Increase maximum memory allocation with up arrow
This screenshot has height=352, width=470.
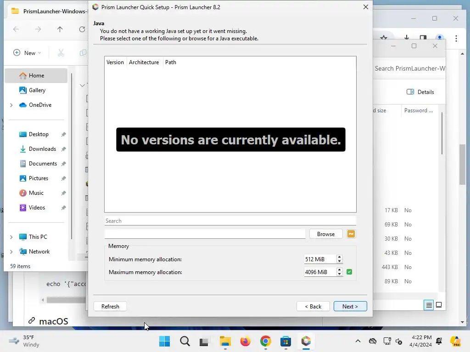(x=339, y=269)
